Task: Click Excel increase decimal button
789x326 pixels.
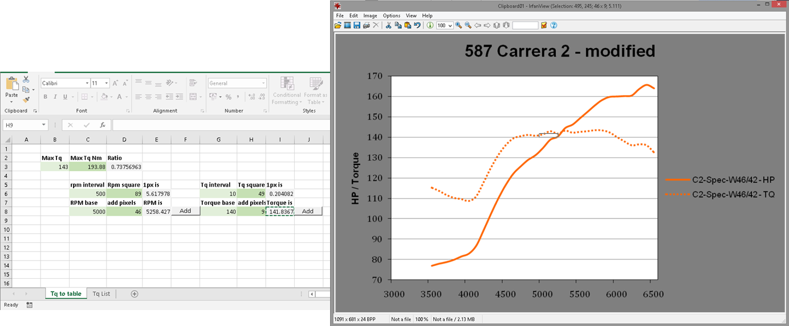Action: click(x=252, y=97)
